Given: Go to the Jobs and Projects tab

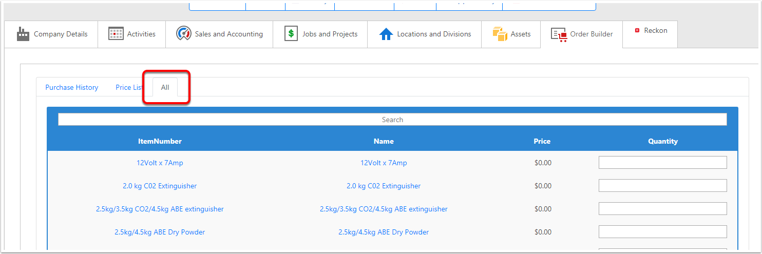Looking at the screenshot, I should tap(320, 34).
